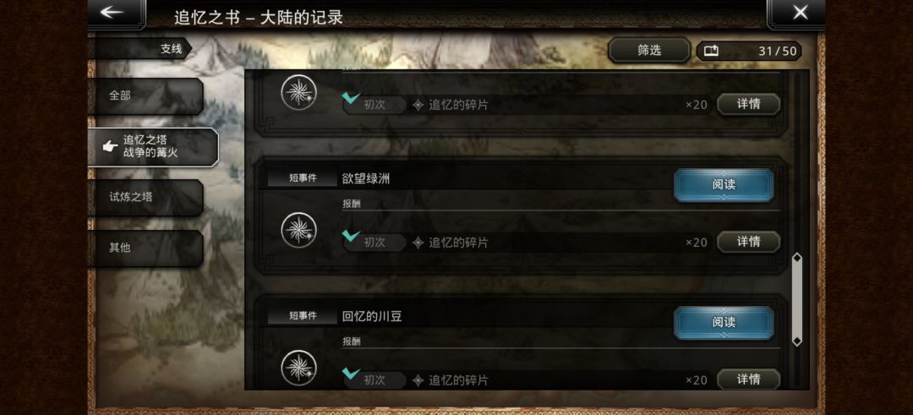Image resolution: width=913 pixels, height=415 pixels.
Task: Close the 追忆之书 window with X
Action: [800, 12]
